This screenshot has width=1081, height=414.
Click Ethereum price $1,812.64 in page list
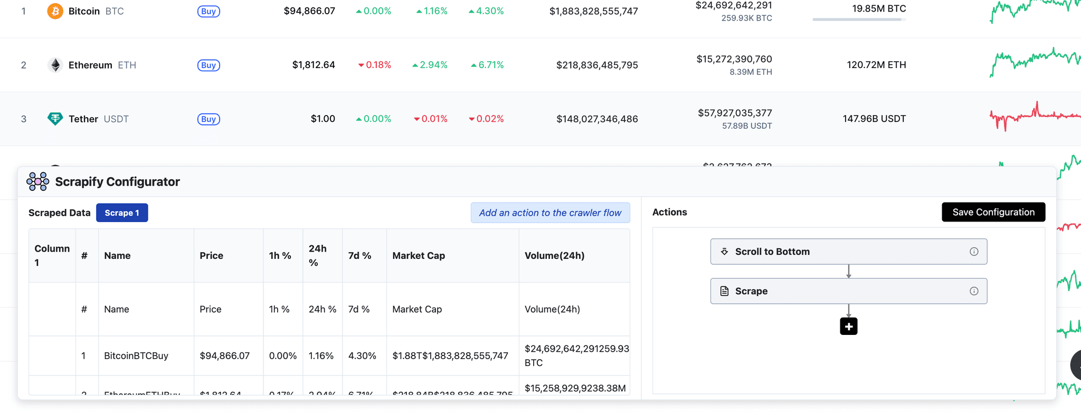coord(314,65)
